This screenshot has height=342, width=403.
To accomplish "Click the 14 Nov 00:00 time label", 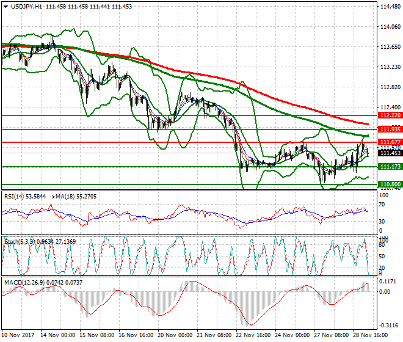I will (x=58, y=335).
